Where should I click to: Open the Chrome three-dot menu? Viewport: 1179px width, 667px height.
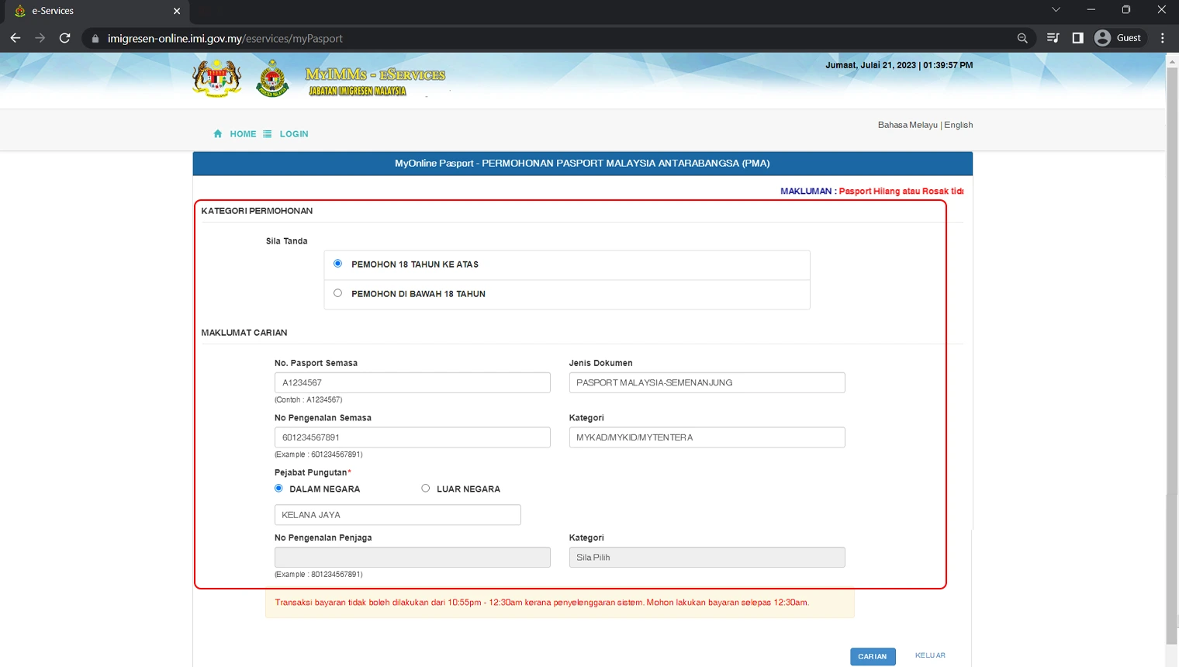pyautogui.click(x=1163, y=38)
